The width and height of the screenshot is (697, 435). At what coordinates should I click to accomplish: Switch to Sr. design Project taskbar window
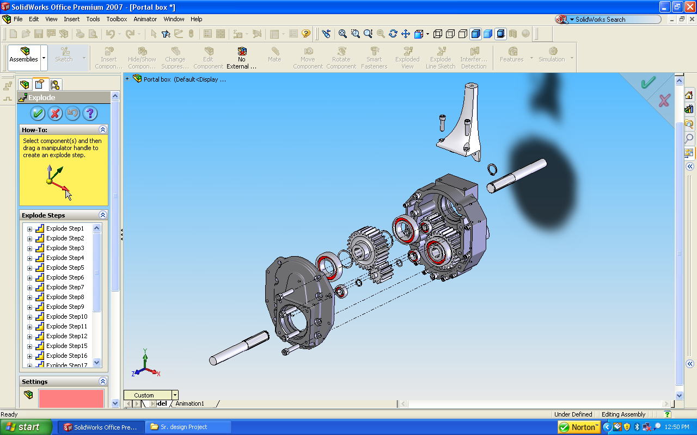point(188,427)
